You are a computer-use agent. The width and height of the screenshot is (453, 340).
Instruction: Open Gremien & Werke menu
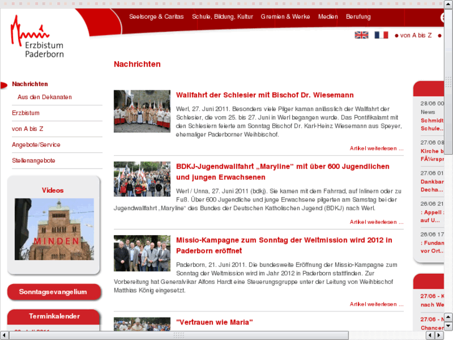[285, 16]
